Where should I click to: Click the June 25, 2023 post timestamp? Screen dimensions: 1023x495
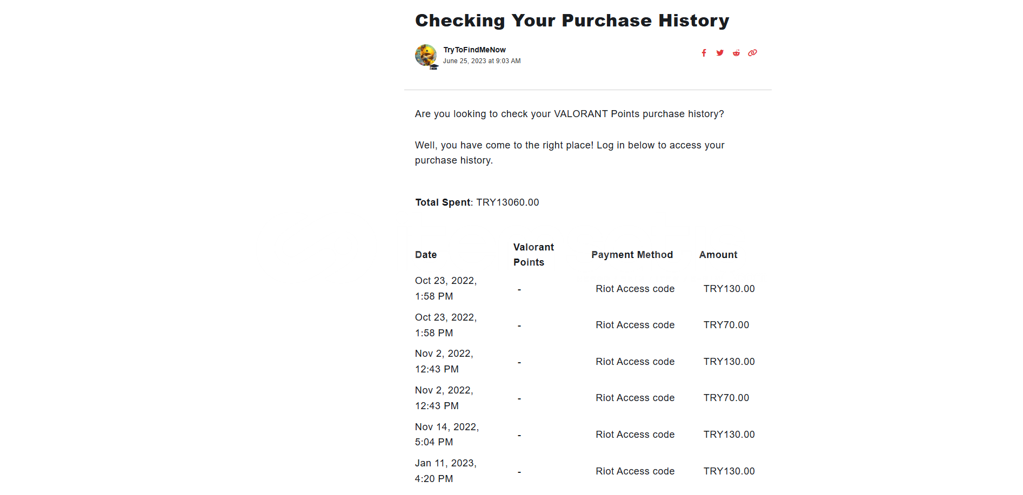(x=482, y=61)
